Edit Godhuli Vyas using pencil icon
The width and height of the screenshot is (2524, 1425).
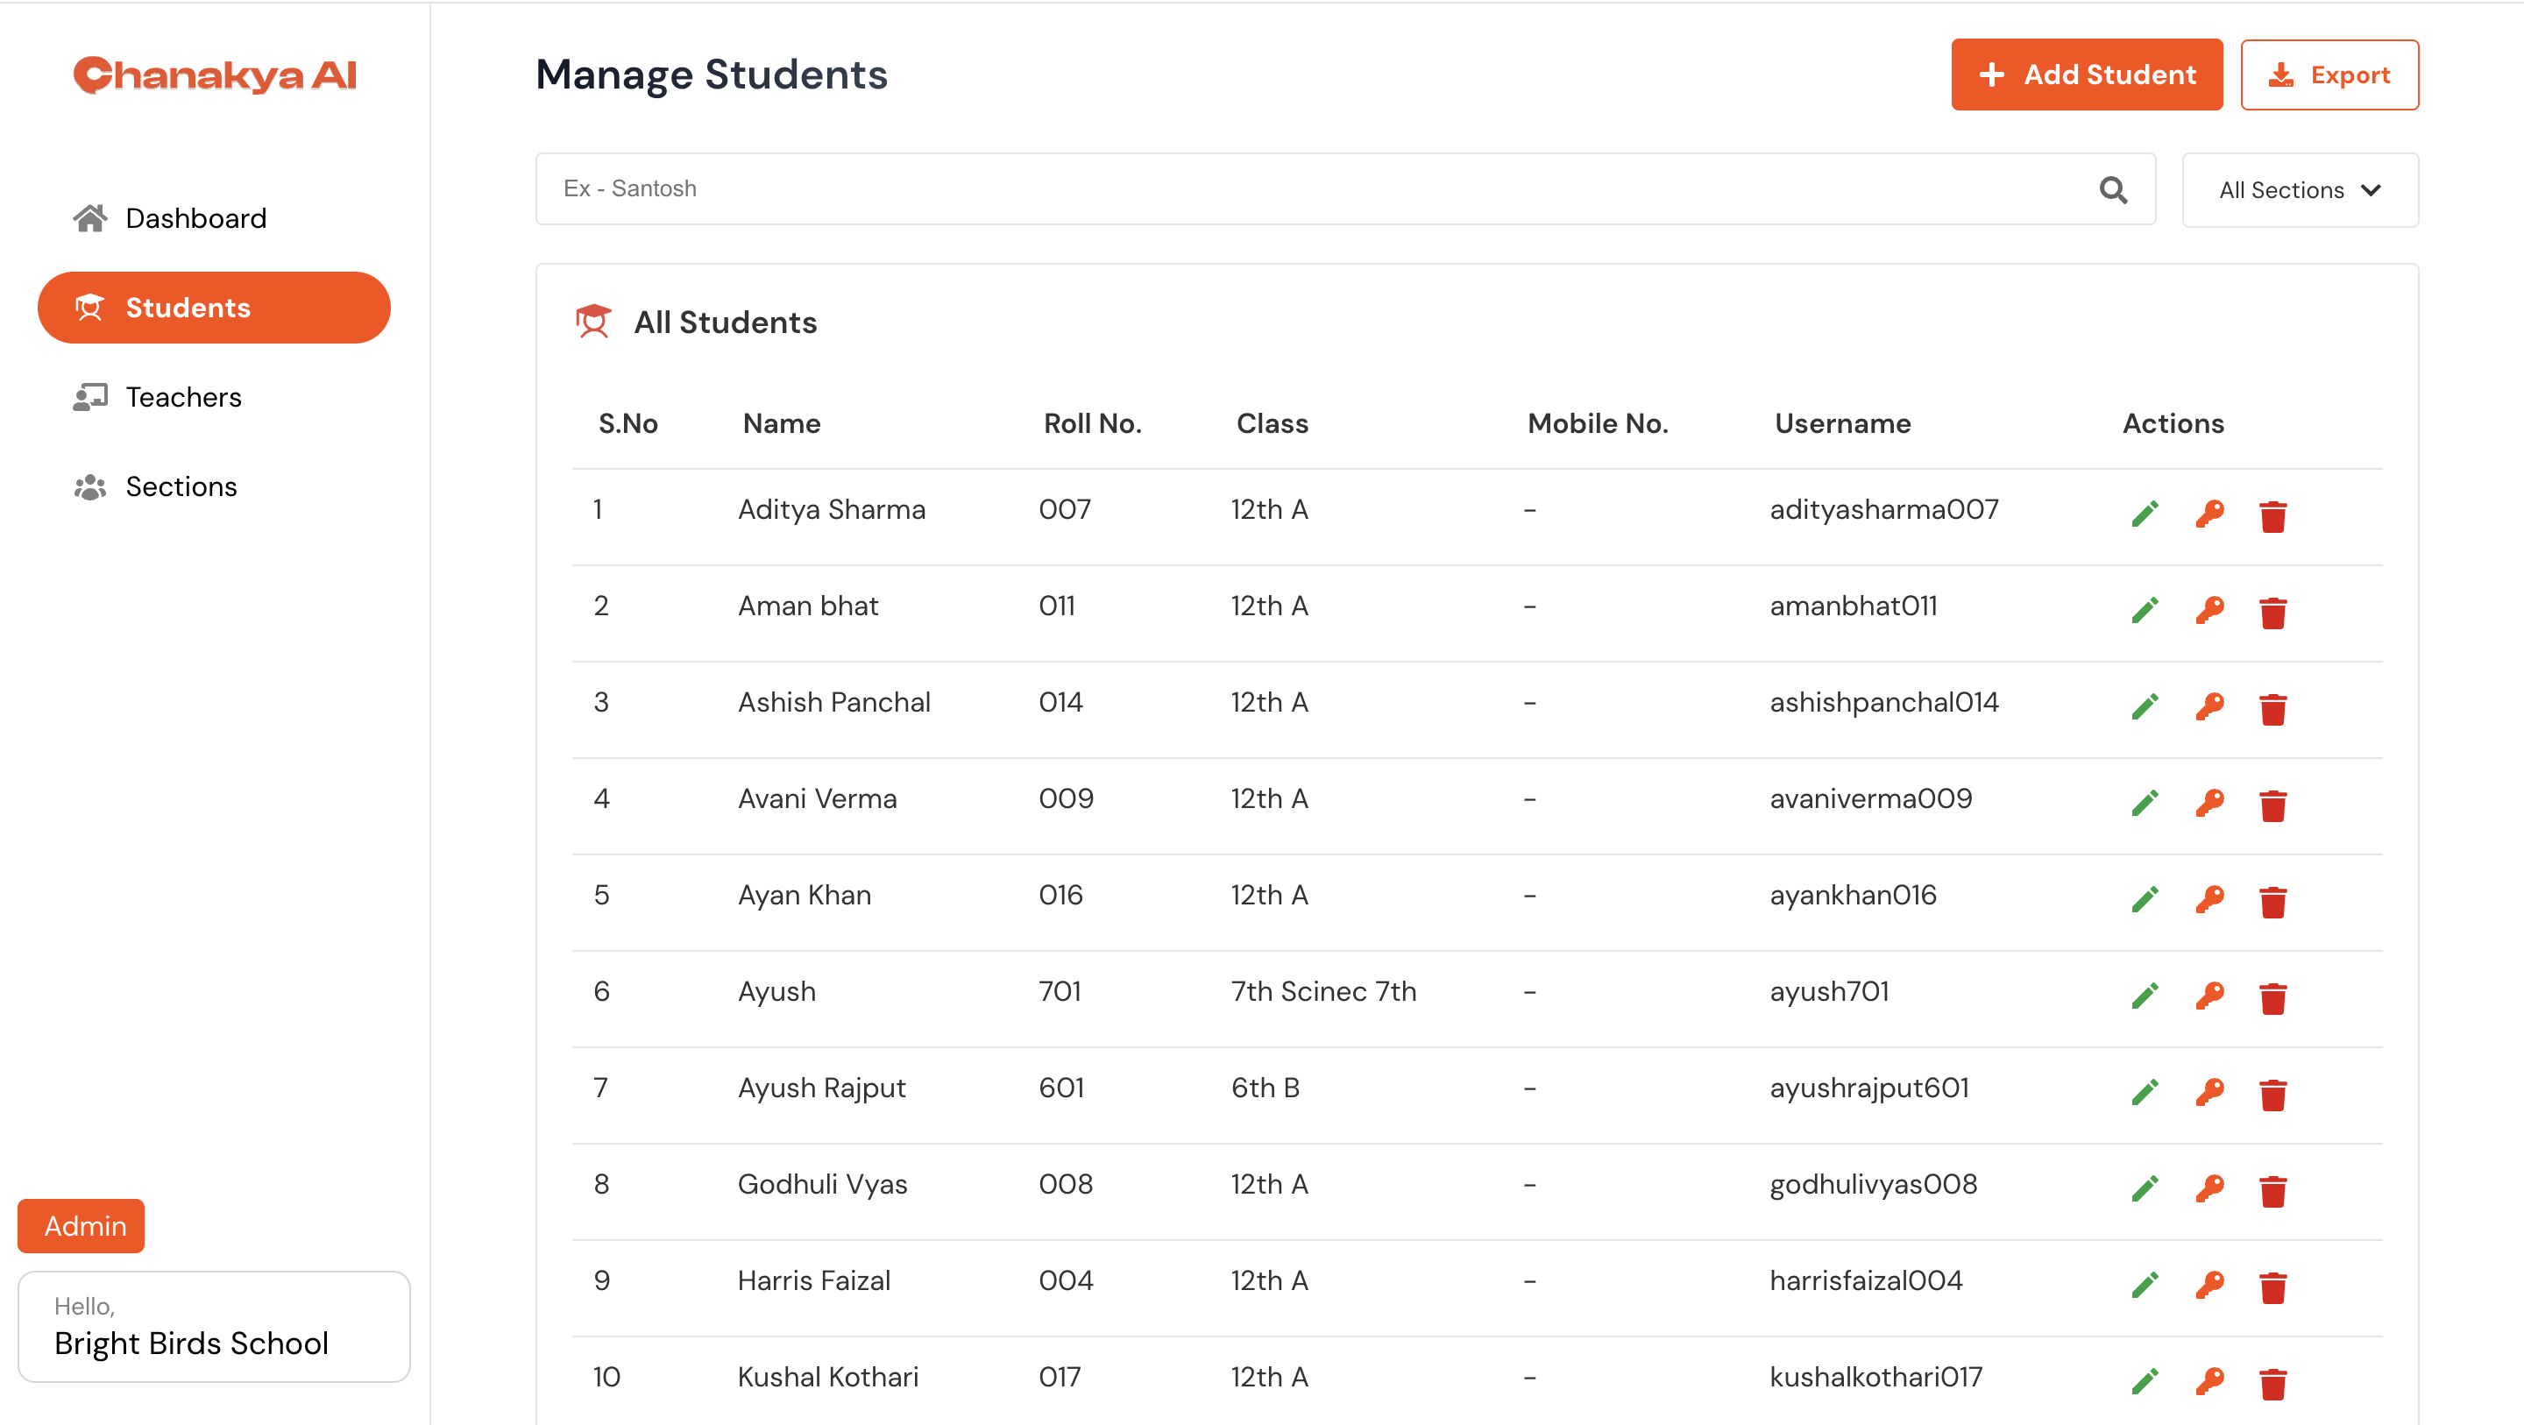click(x=2145, y=1187)
